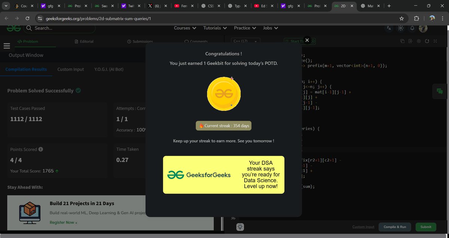
Task: Click the Current streak : 354 days badge
Action: [224, 126]
